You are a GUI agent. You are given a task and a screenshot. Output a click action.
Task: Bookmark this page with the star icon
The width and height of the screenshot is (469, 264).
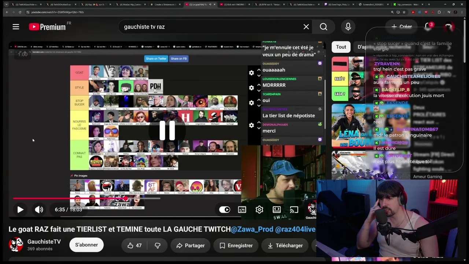tap(404, 12)
